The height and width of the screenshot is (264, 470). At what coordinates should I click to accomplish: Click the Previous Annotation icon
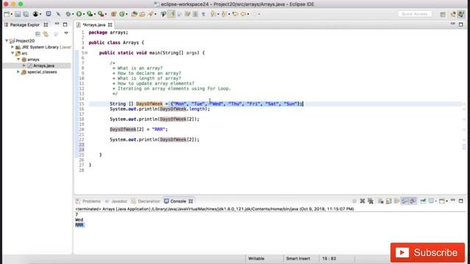(223, 14)
